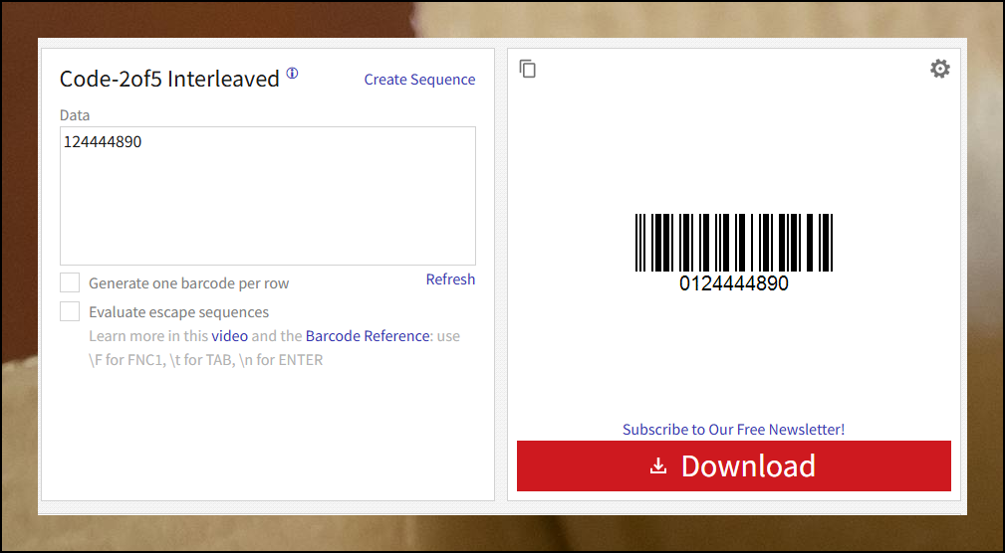Select the Code-2of5 Interleaved heading text
The height and width of the screenshot is (553, 1005).
pos(169,80)
